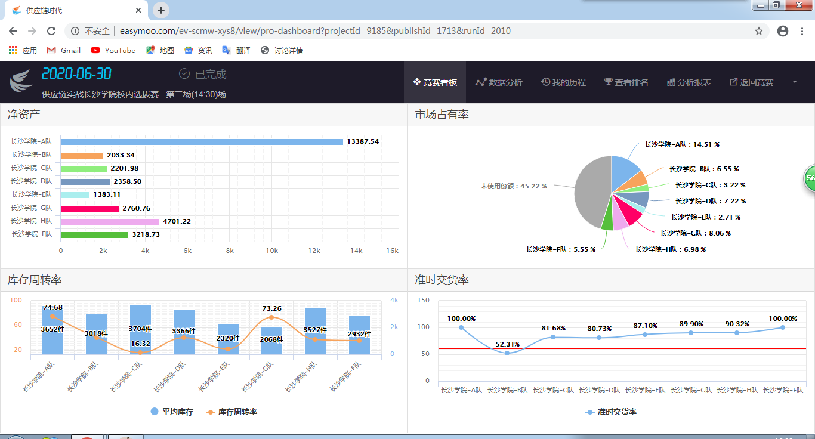Screen dimensions: 815x439
Task: Switch to 数据分析 tab
Action: pyautogui.click(x=499, y=82)
